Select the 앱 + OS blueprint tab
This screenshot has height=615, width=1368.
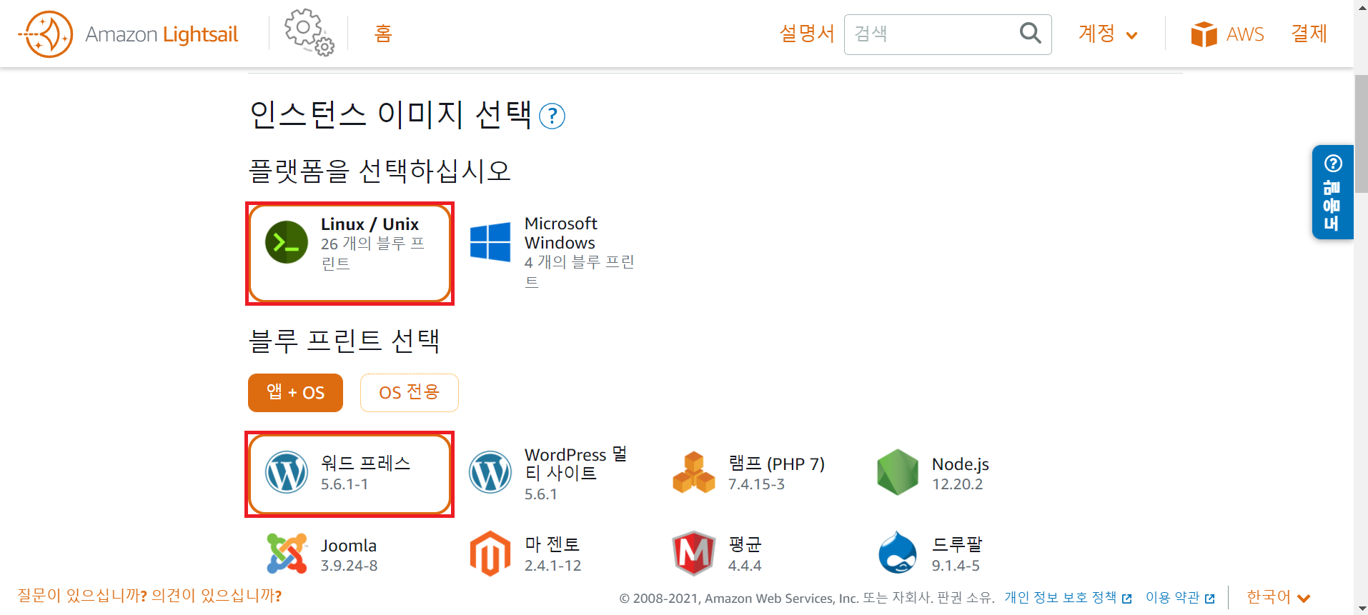[x=295, y=393]
